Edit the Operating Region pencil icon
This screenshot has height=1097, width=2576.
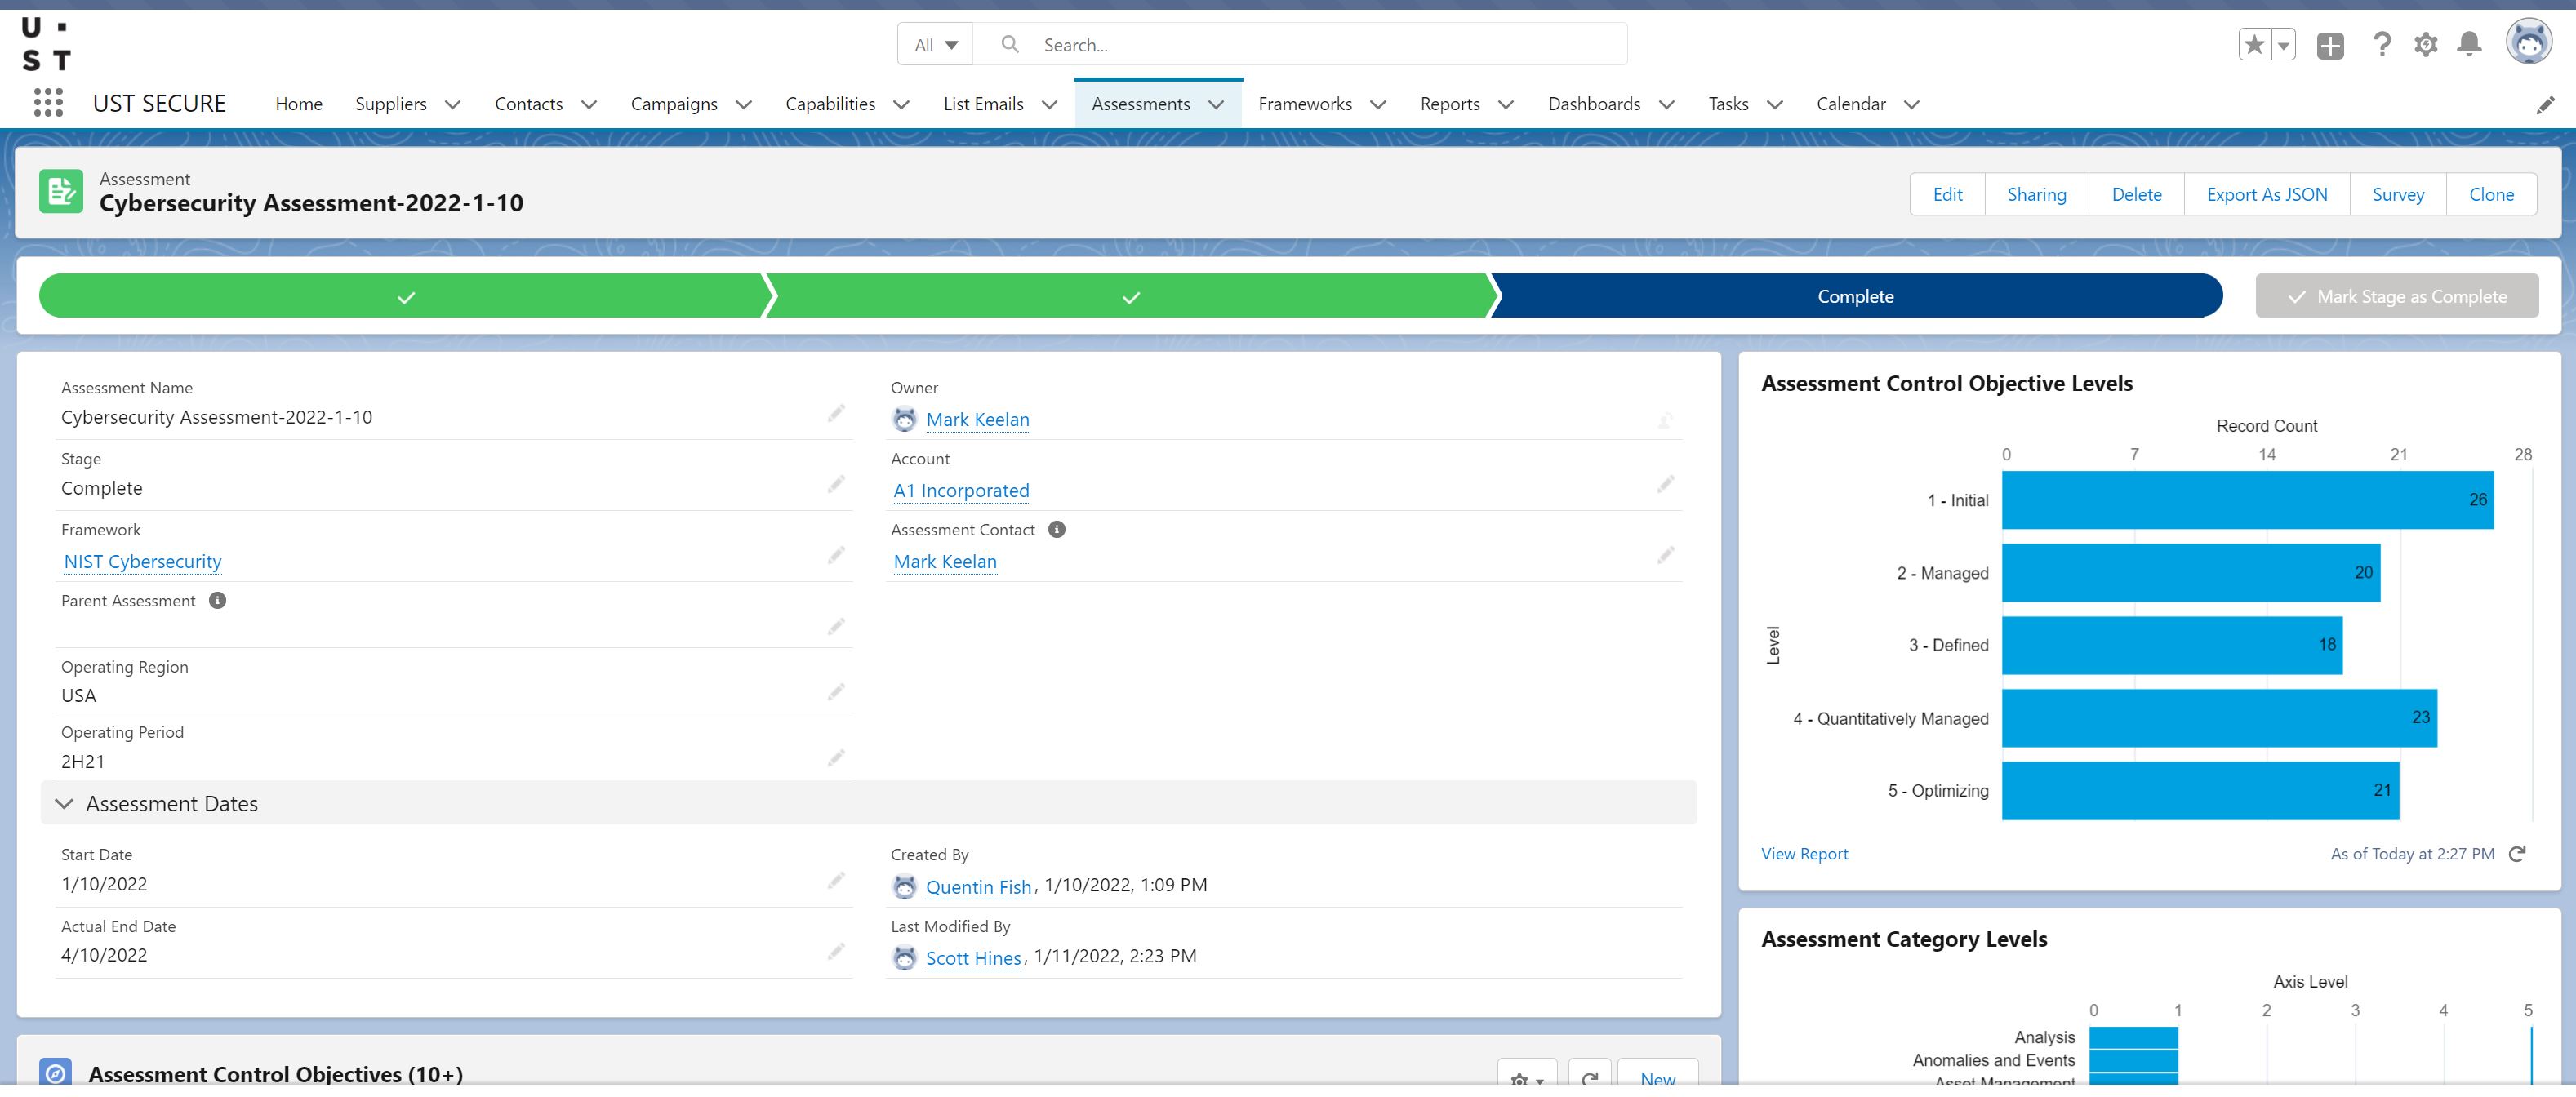pyautogui.click(x=836, y=692)
